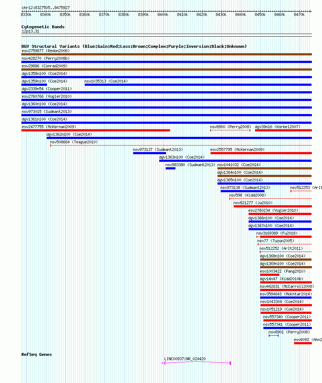Click the dgv1358n100 (Coe2014) label
This screenshot has height=383, width=322.
coord(45,73)
